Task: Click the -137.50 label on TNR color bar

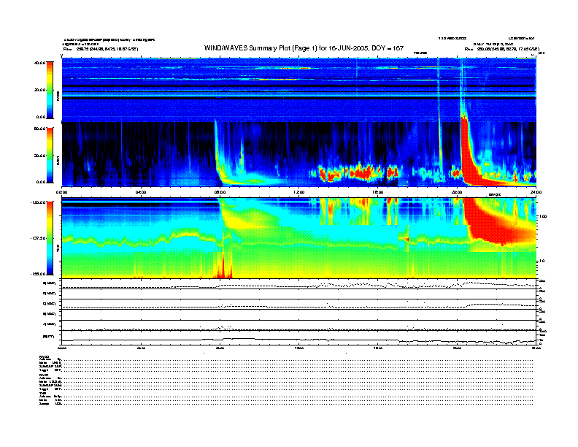Action: point(38,238)
